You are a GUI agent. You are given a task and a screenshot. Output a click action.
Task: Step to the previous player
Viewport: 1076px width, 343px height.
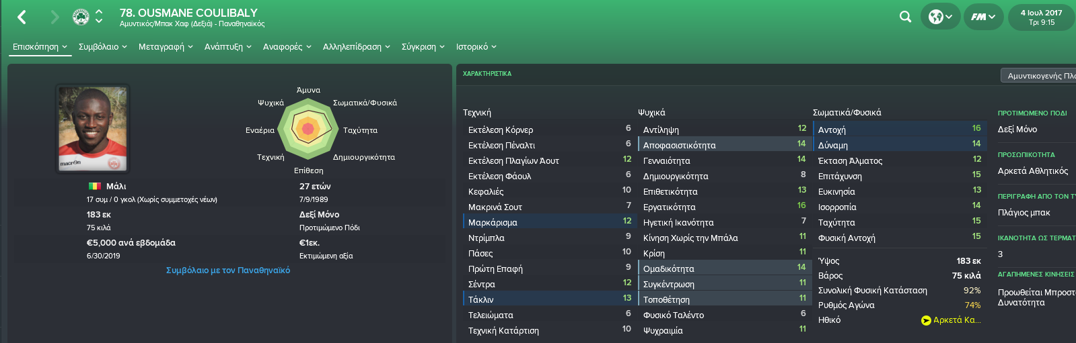click(x=99, y=11)
